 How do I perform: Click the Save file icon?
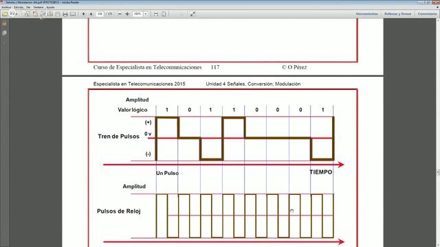tap(58, 14)
